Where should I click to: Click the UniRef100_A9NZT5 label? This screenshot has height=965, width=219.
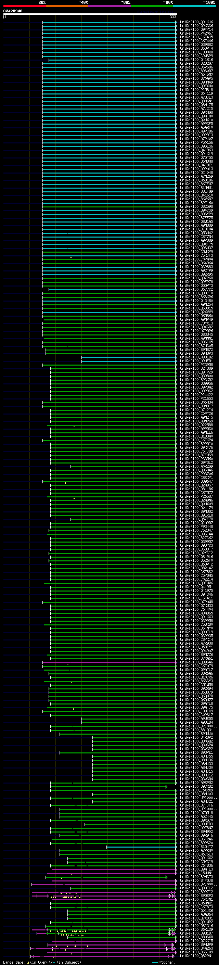click(196, 418)
